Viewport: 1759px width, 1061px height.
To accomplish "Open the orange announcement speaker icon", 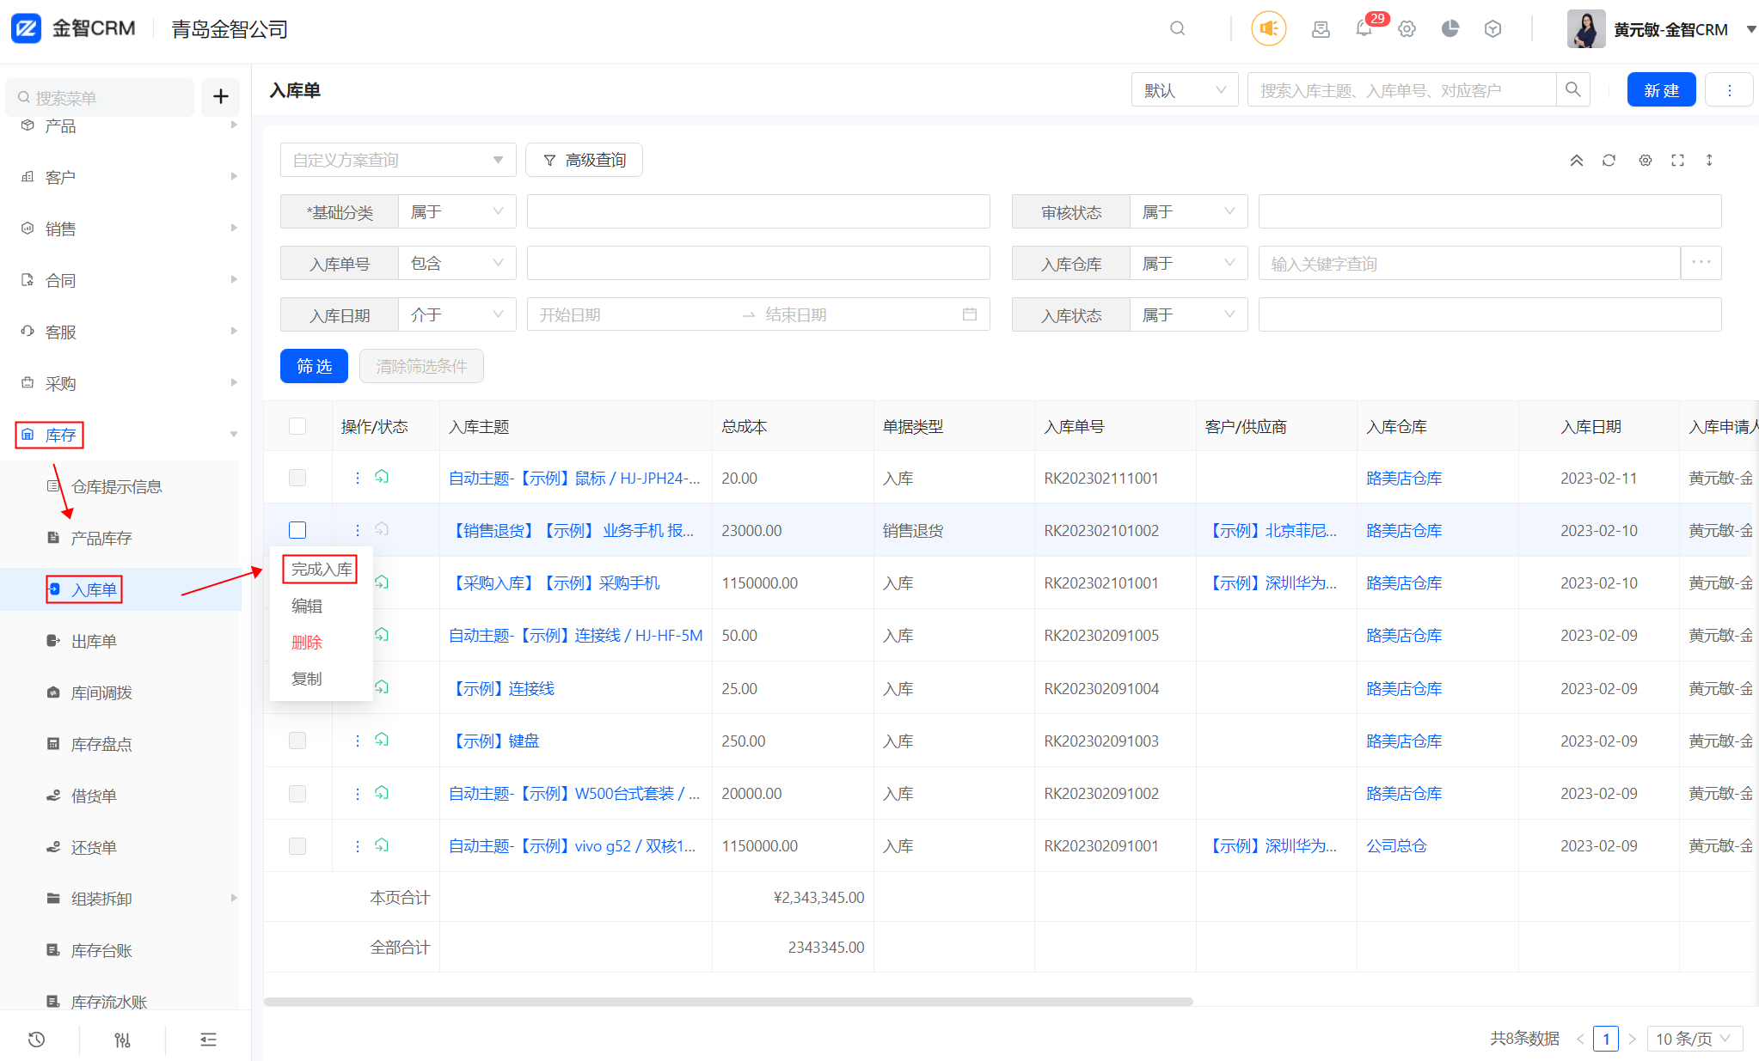I will 1268,28.
